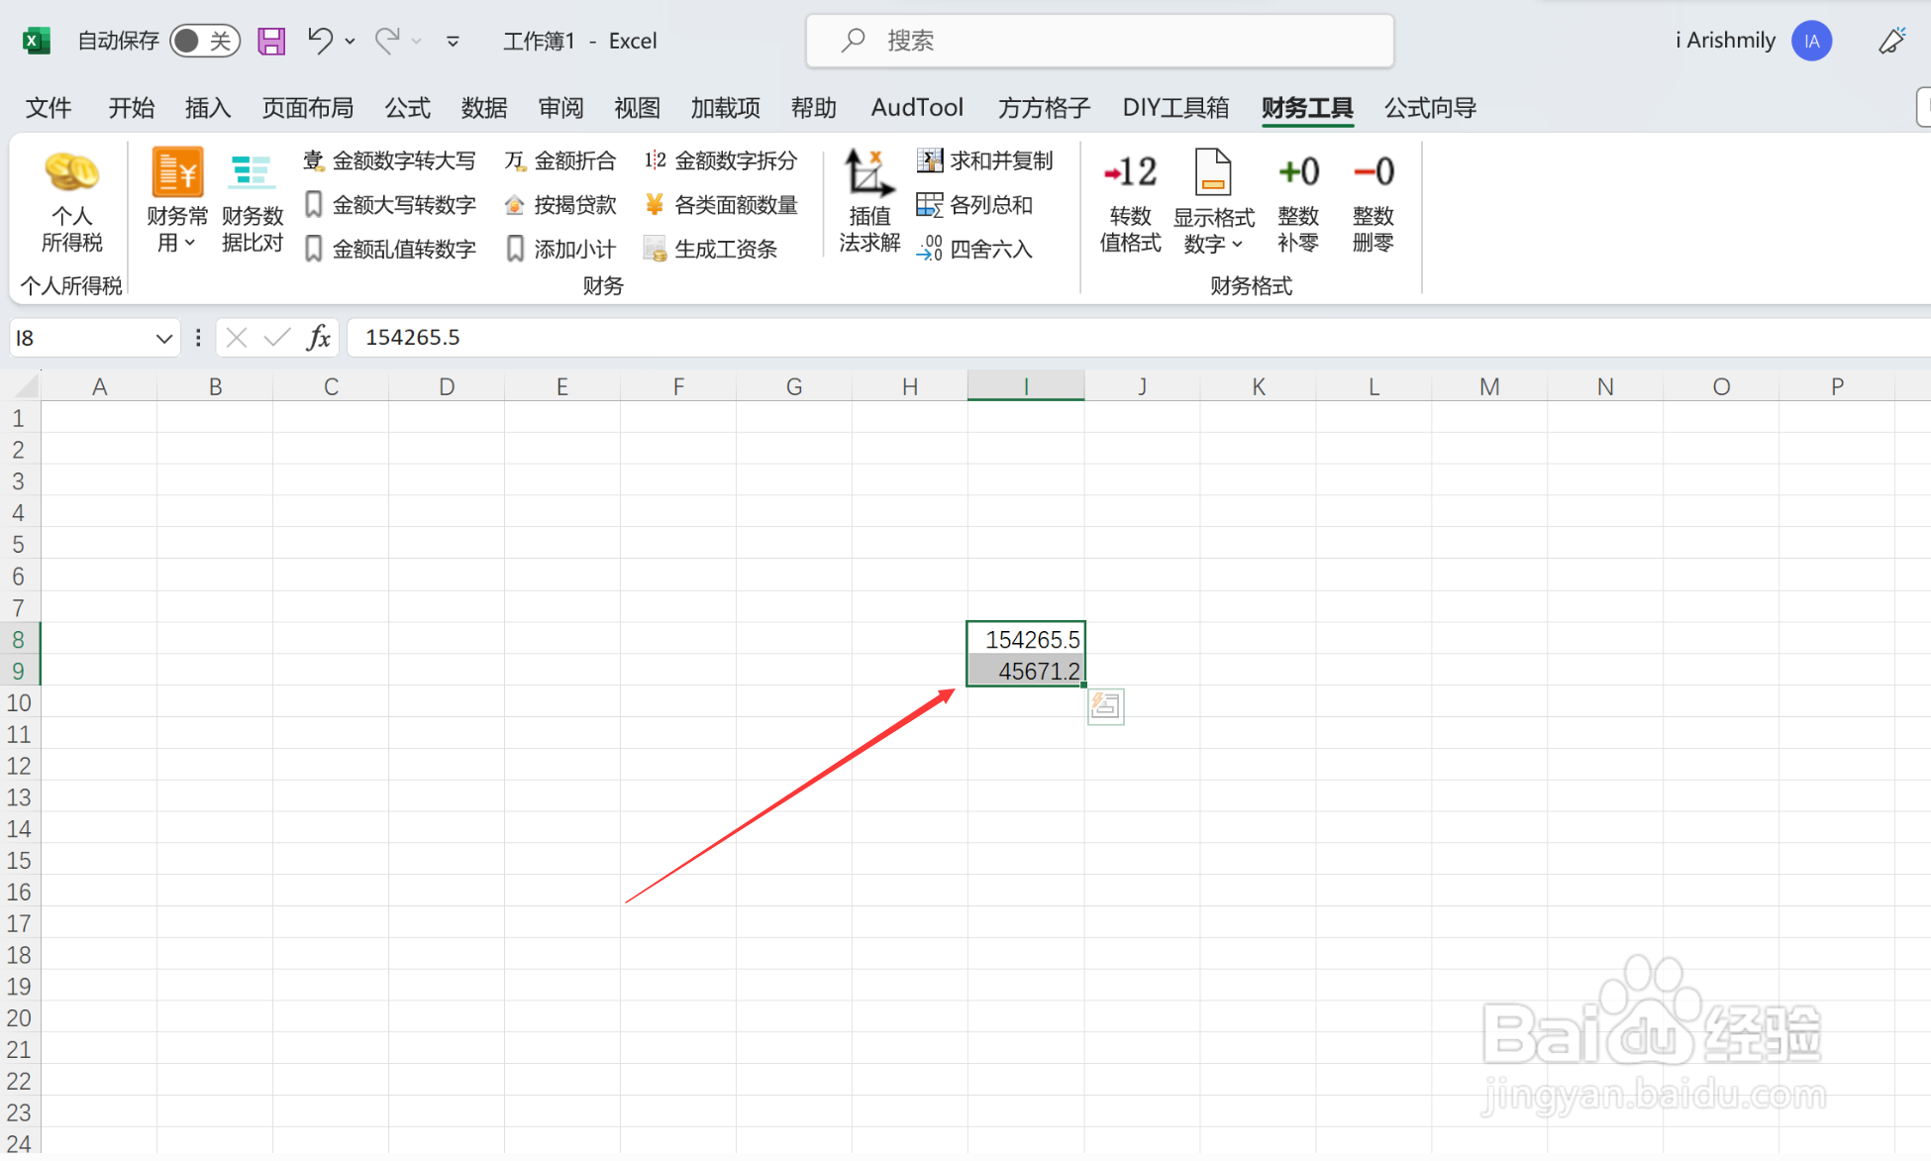Click 金额大写转数字 command

tap(389, 205)
